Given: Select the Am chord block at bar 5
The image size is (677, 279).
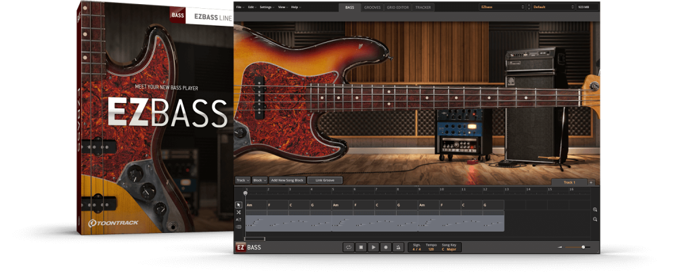Looking at the screenshot, I should 343,205.
